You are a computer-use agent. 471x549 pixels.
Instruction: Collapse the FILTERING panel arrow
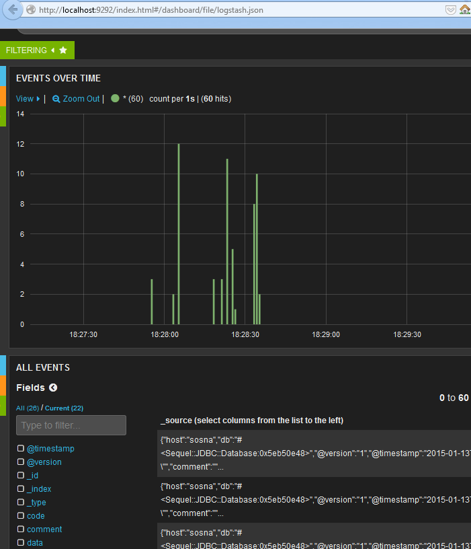pyautogui.click(x=53, y=50)
